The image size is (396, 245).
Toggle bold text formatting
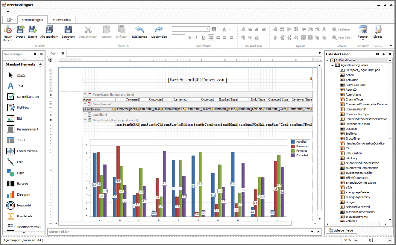coord(190,37)
